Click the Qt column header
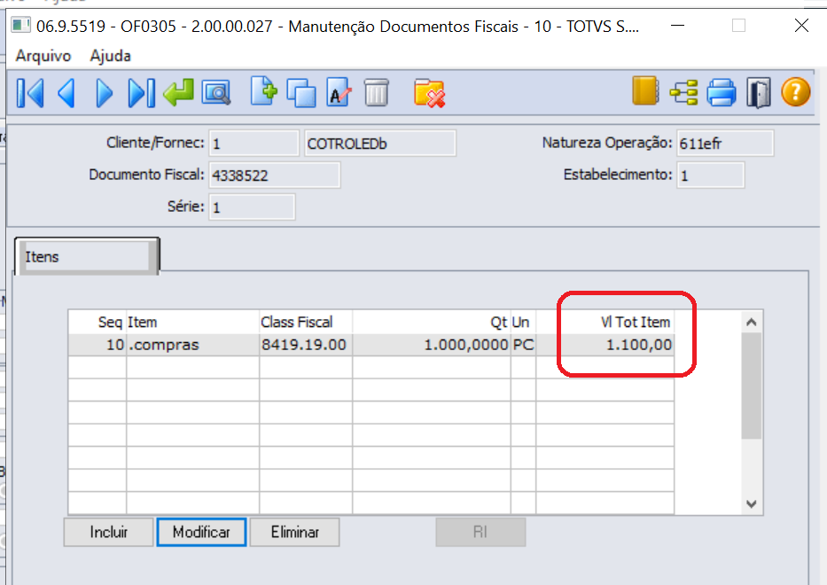Image resolution: width=827 pixels, height=585 pixels. click(431, 322)
